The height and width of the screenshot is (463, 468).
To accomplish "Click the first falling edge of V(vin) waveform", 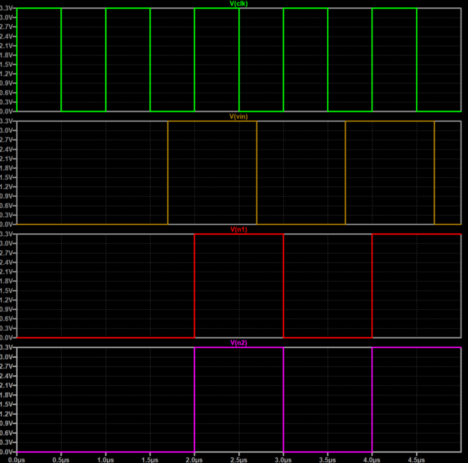I will pyautogui.click(x=257, y=174).
